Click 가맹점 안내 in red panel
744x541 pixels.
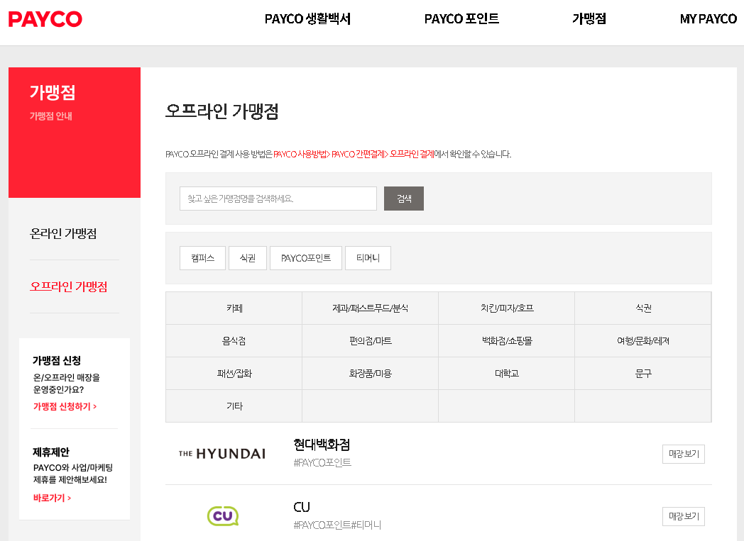point(51,116)
